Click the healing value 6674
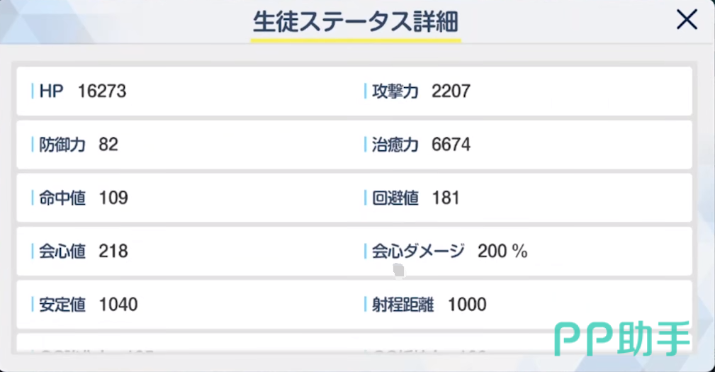The image size is (715, 372). pos(451,145)
